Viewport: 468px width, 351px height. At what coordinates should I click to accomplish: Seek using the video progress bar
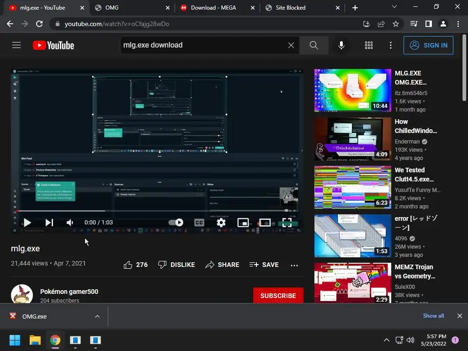coord(157,211)
